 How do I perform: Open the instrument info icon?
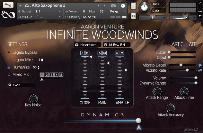tap(123, 6)
